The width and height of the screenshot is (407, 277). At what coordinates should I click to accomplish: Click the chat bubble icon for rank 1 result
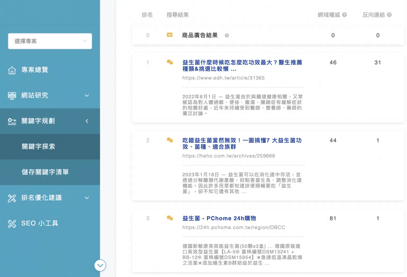(x=170, y=62)
